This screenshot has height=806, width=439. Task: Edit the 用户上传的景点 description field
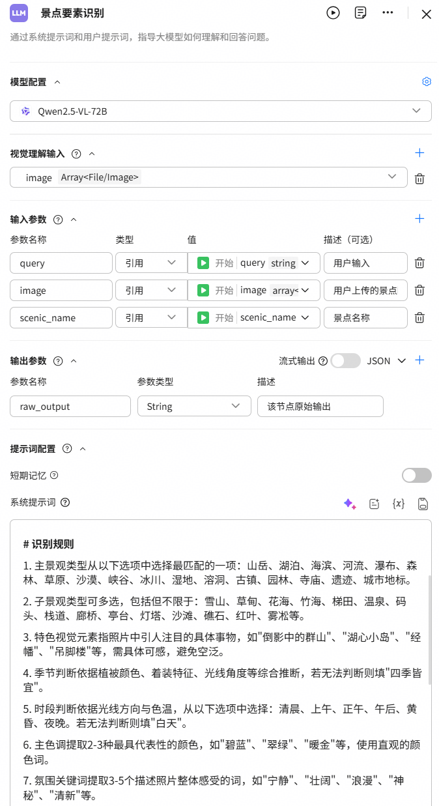click(x=365, y=291)
